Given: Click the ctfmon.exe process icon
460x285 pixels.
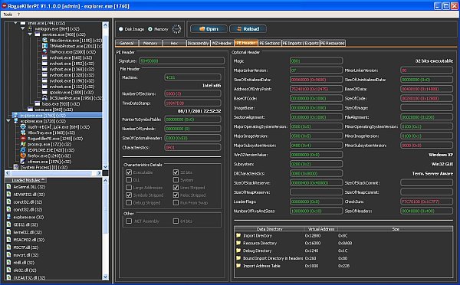Looking at the screenshot, I should click(23, 161).
